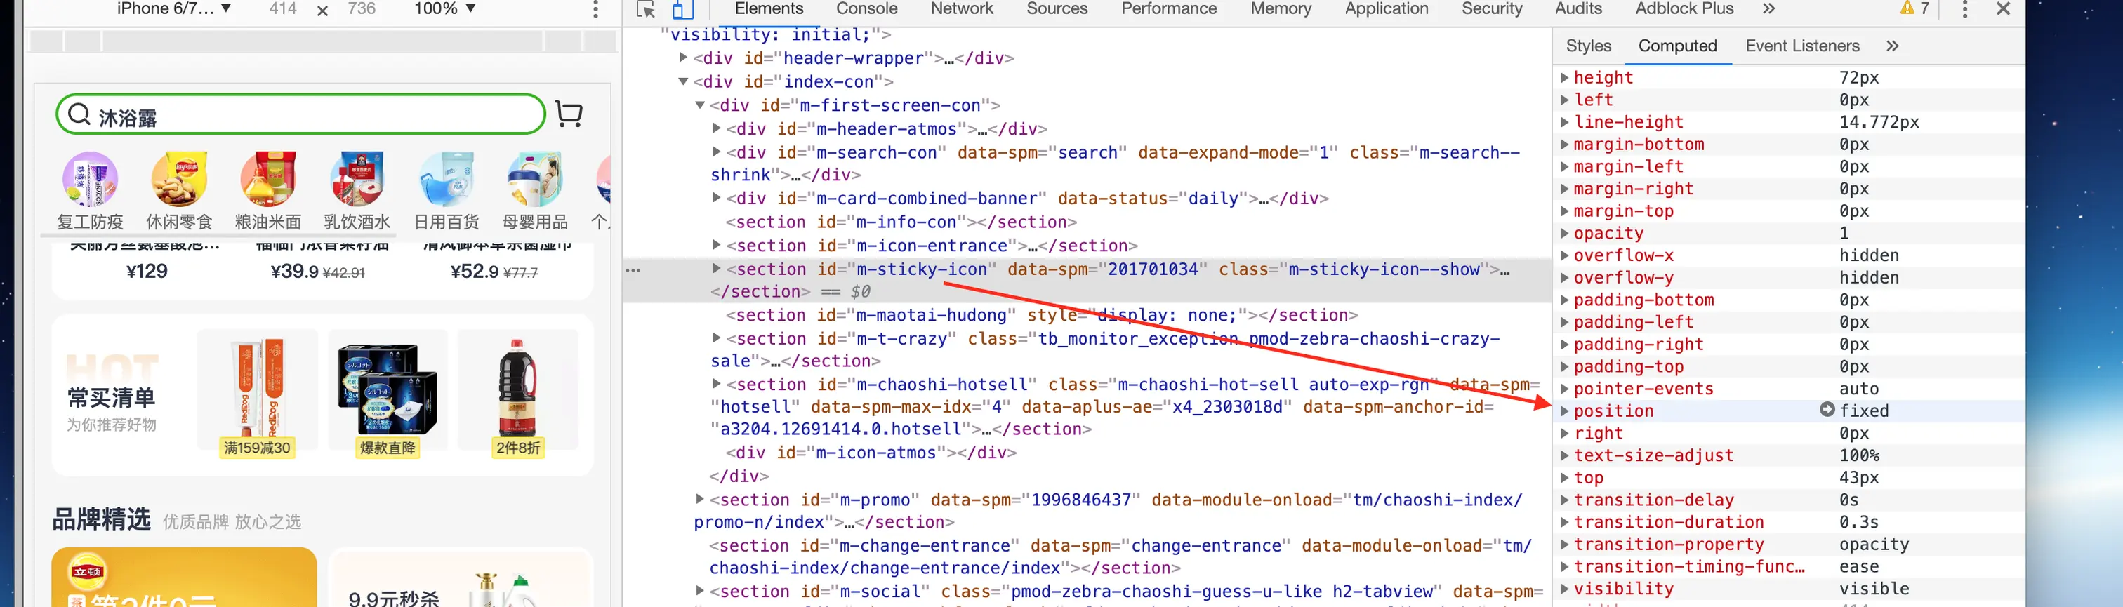2123x607 pixels.
Task: Expand the m-icon-entrance section node
Action: point(716,245)
